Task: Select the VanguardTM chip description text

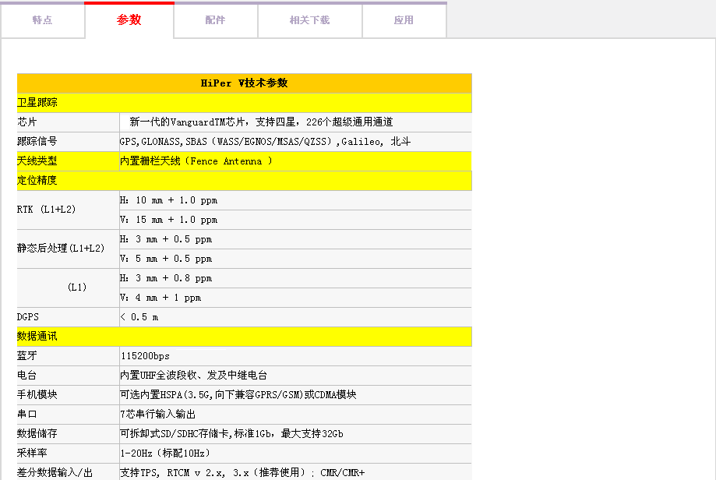Action: 261,122
